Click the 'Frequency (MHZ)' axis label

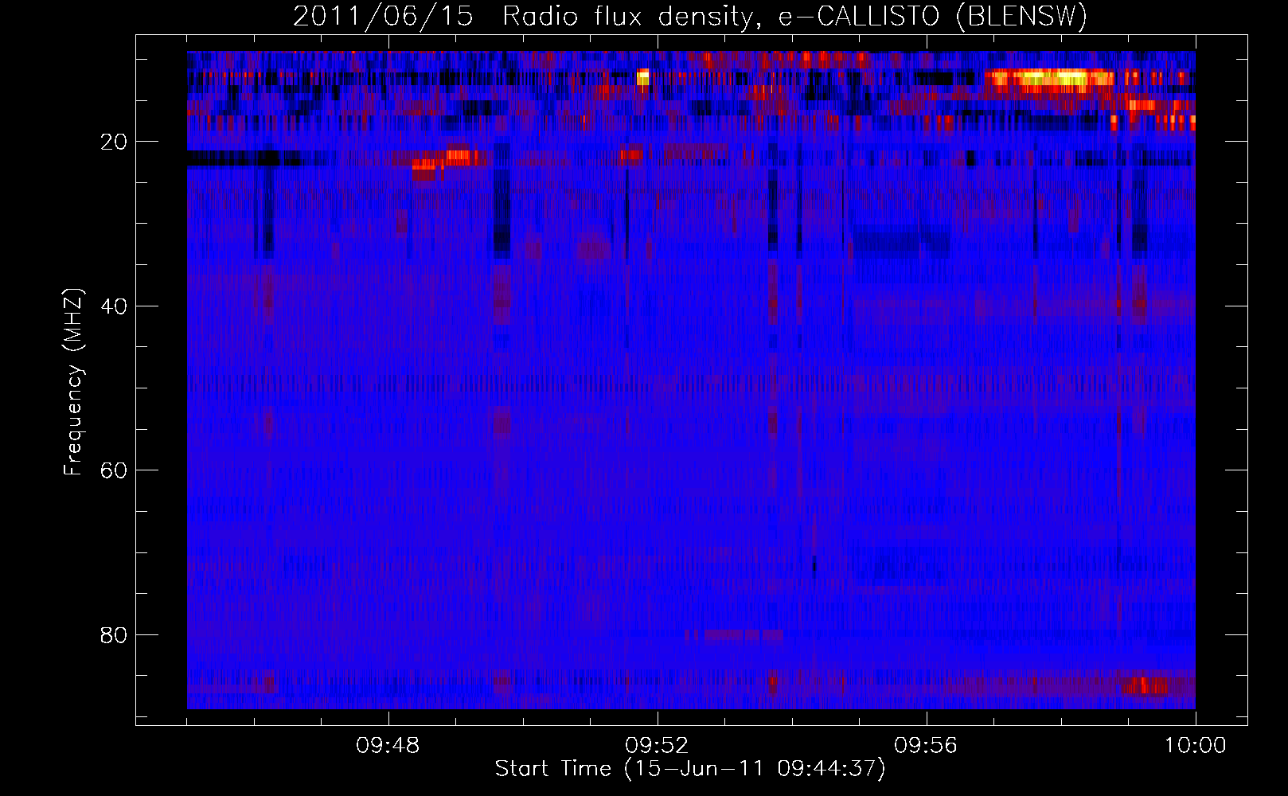[73, 382]
